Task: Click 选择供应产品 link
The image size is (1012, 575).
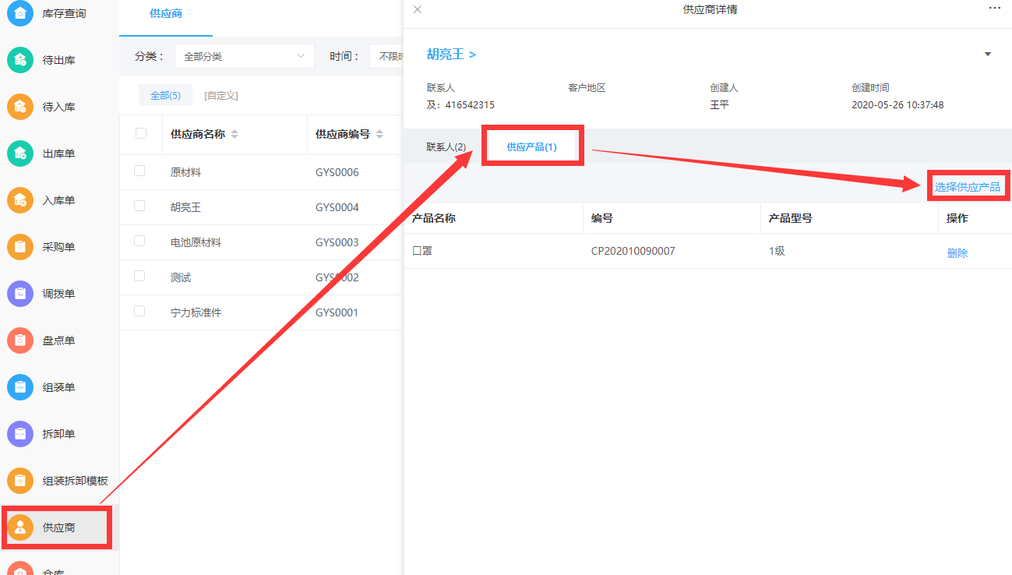Action: 968,187
